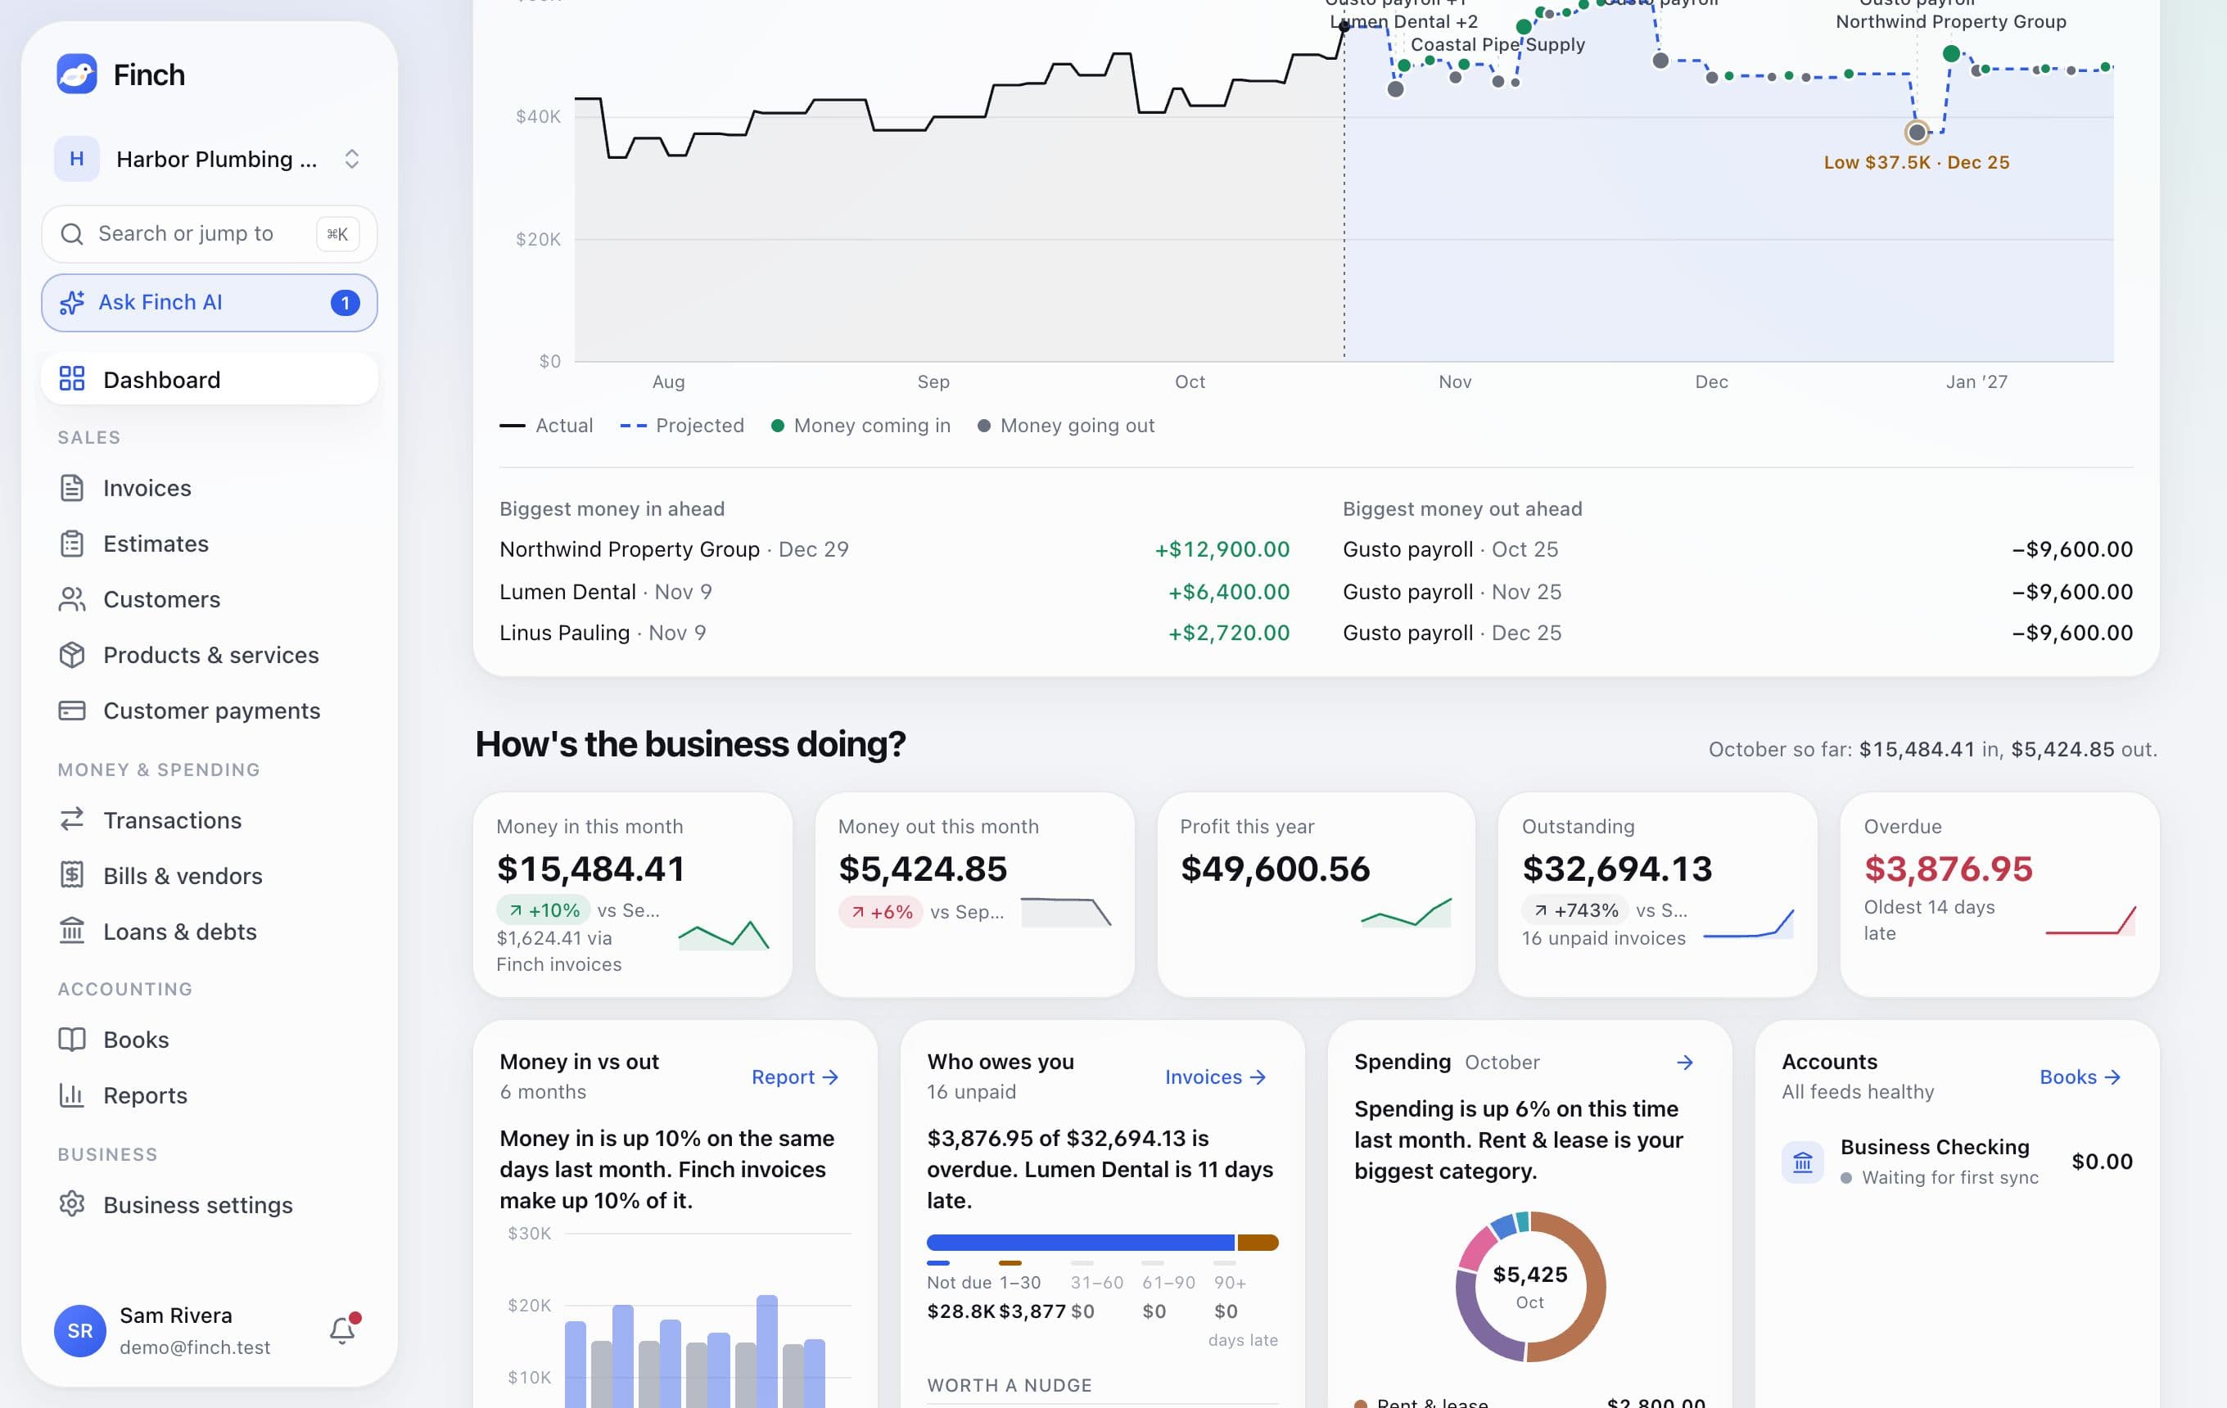This screenshot has height=1408, width=2227.
Task: Click the Lumen Dental Nov 9 row
Action: [894, 592]
